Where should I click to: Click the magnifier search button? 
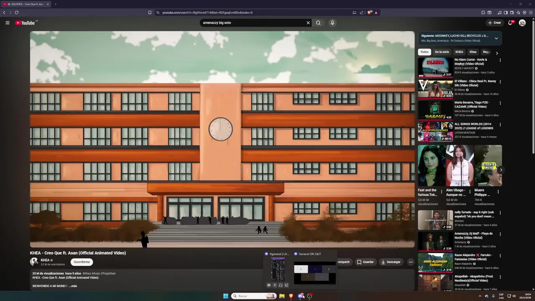coord(318,23)
